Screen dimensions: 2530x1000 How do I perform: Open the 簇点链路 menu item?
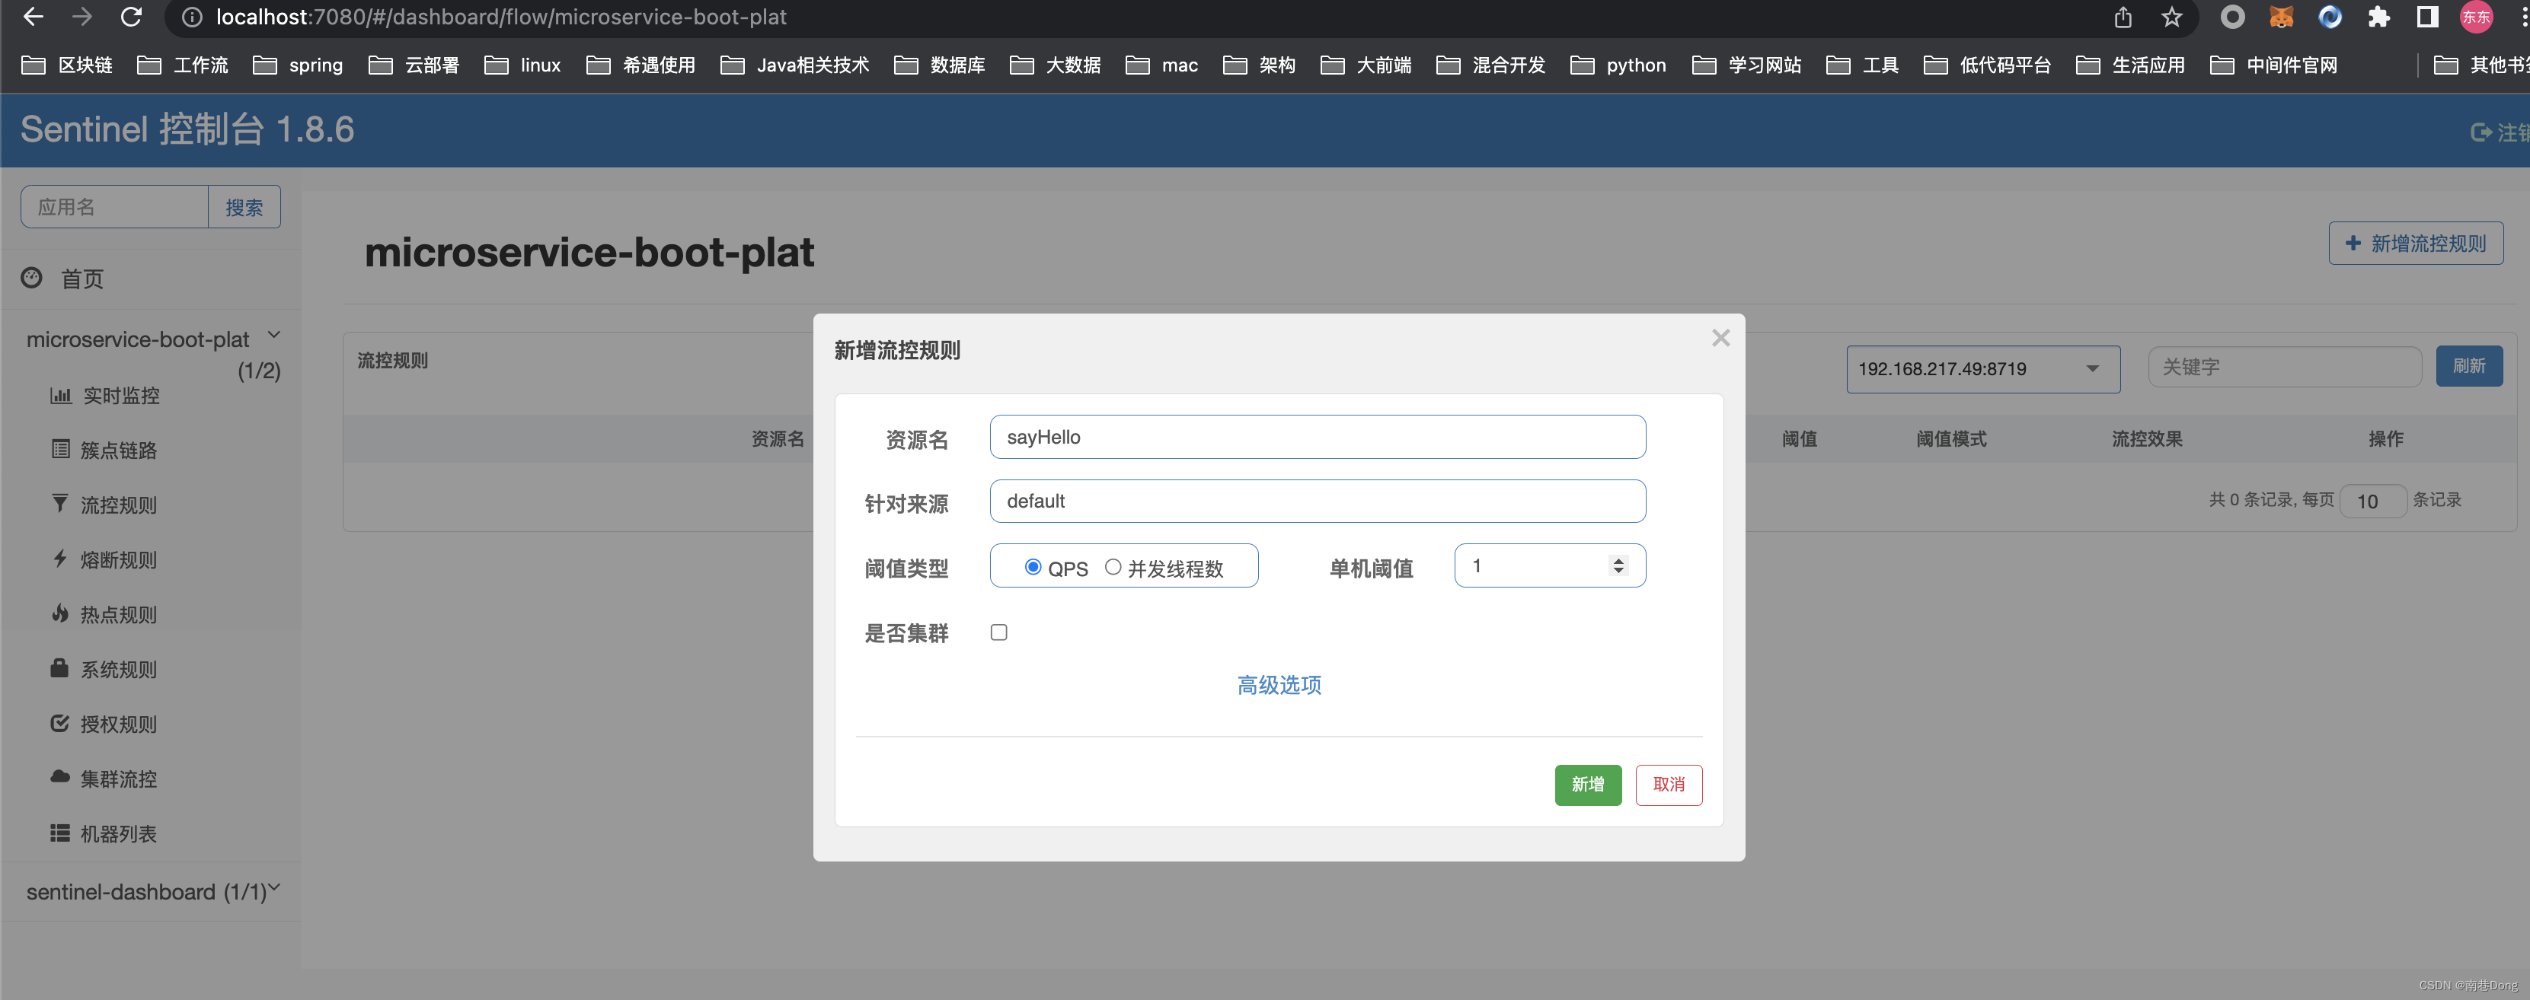(119, 451)
